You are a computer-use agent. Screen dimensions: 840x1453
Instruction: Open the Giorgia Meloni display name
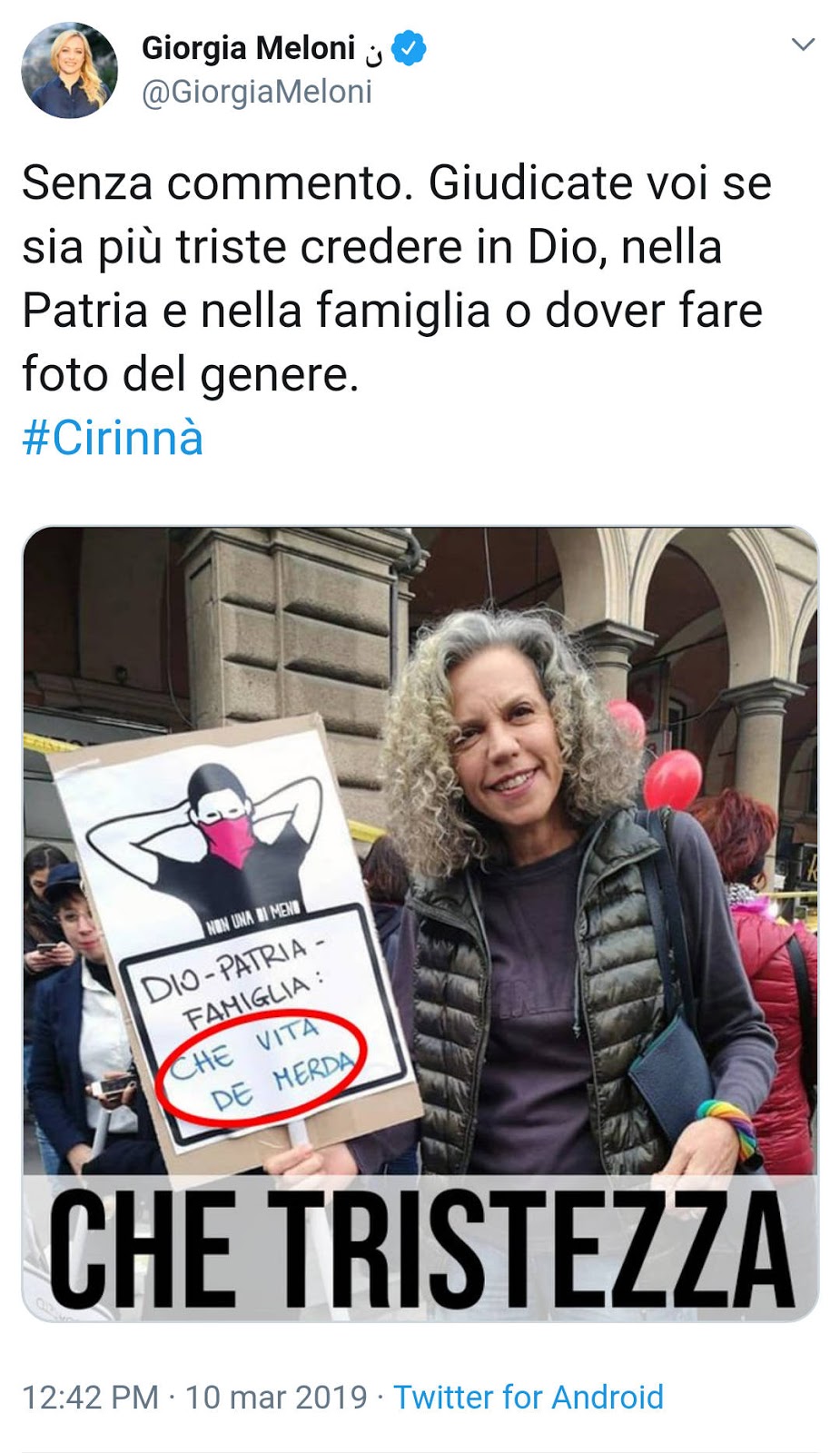click(x=248, y=48)
